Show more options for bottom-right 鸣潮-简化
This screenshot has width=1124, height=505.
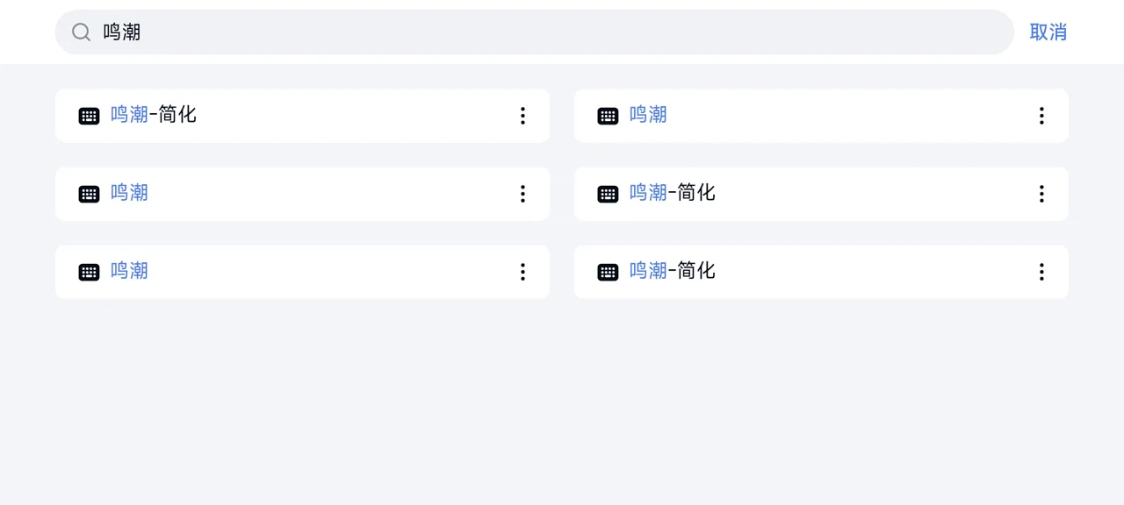[x=1041, y=272]
